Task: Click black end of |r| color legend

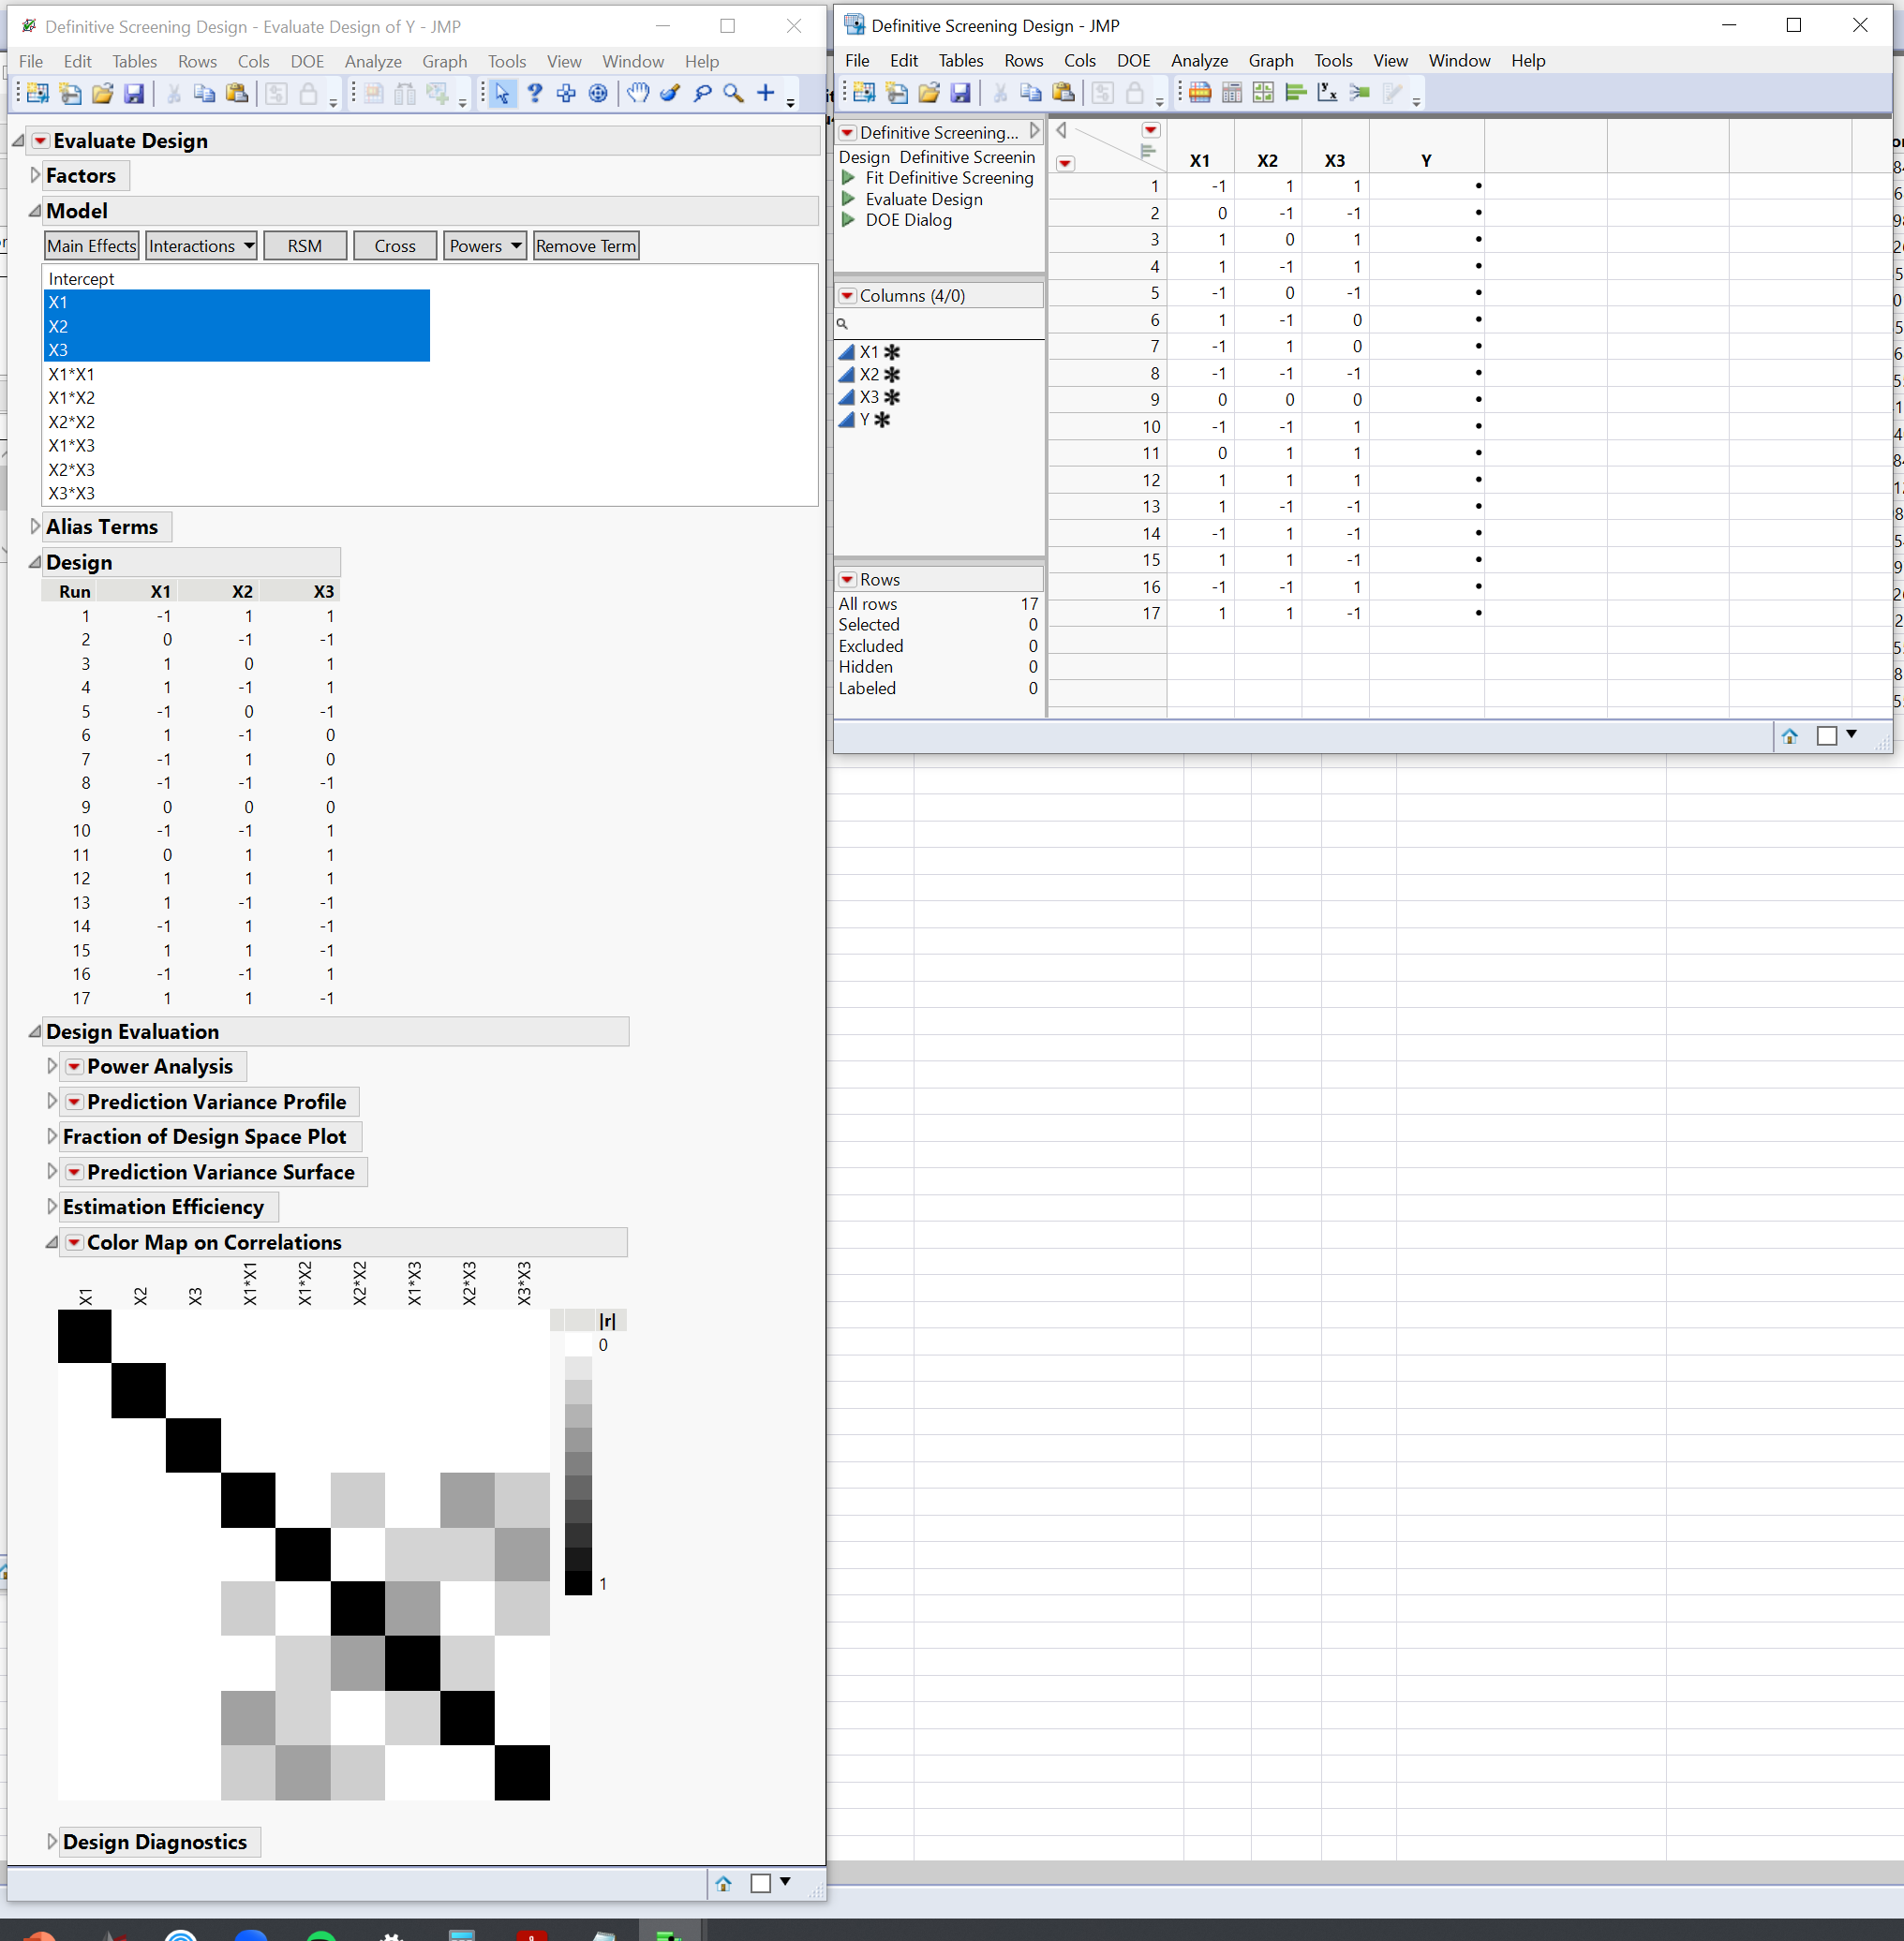Action: coord(578,1583)
